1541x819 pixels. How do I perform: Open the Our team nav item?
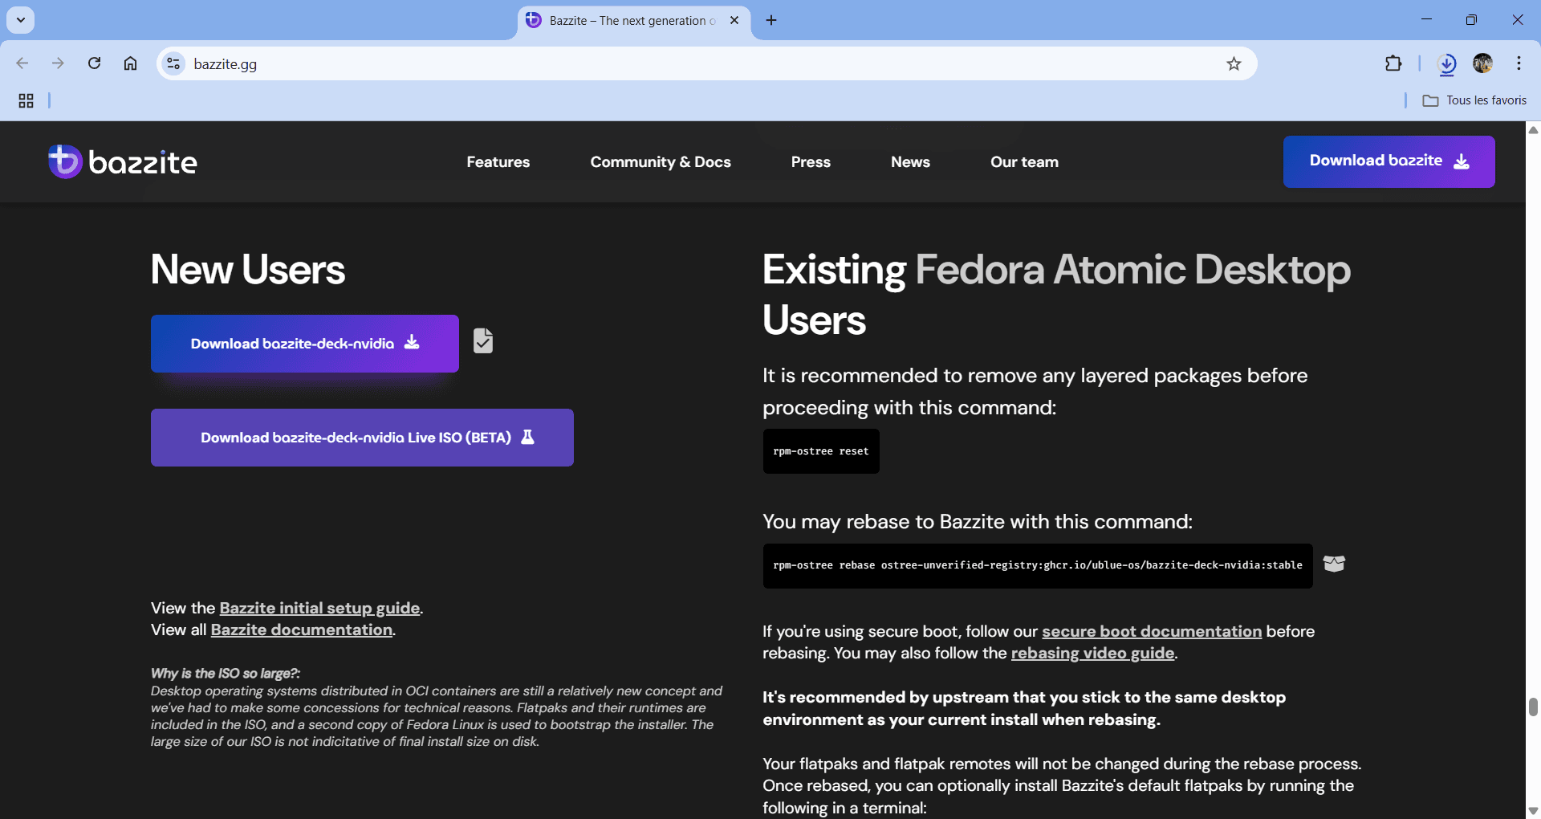tap(1024, 162)
